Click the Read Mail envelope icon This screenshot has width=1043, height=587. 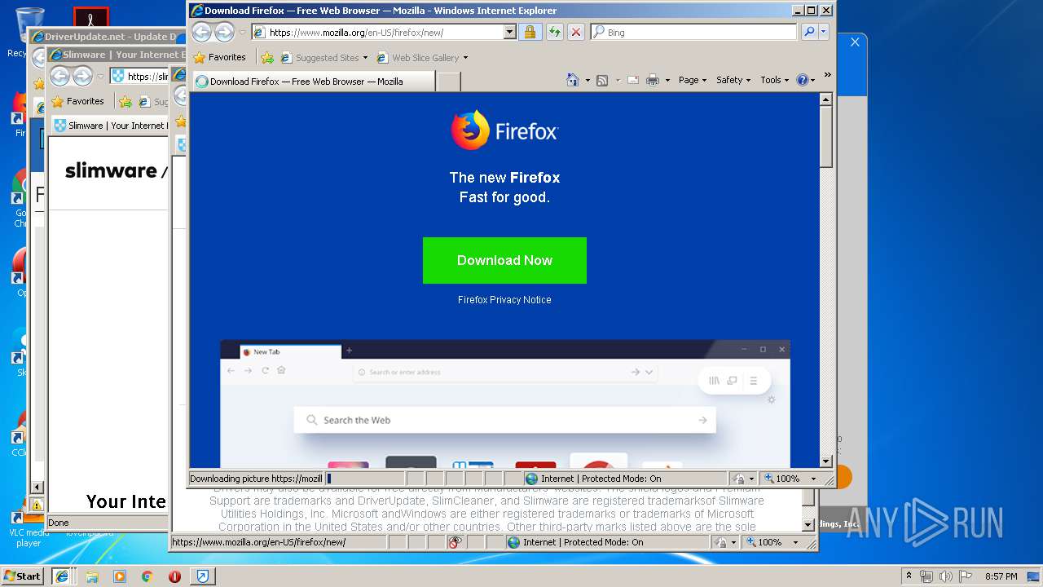click(x=632, y=80)
